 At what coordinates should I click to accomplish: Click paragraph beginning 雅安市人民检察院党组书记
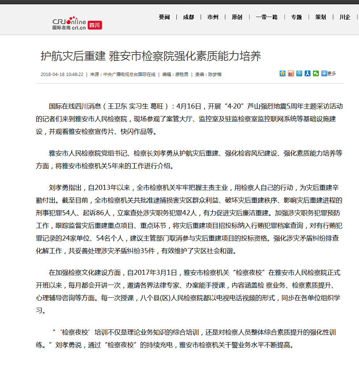click(189, 159)
